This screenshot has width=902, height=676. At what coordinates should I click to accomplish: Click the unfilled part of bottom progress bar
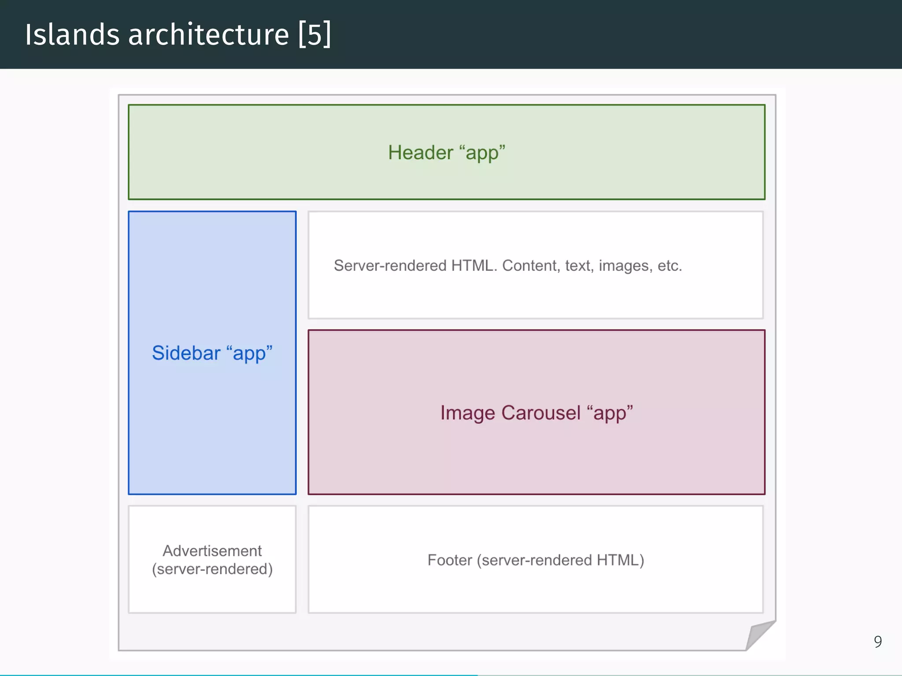(687, 675)
